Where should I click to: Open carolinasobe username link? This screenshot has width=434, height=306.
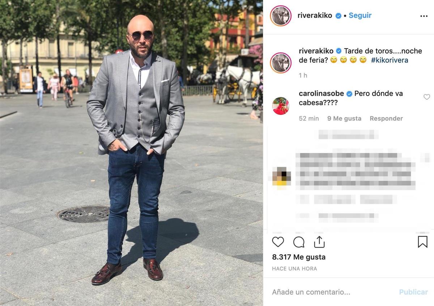322,94
